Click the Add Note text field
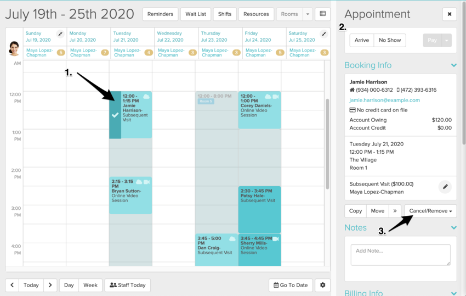 tap(400, 255)
